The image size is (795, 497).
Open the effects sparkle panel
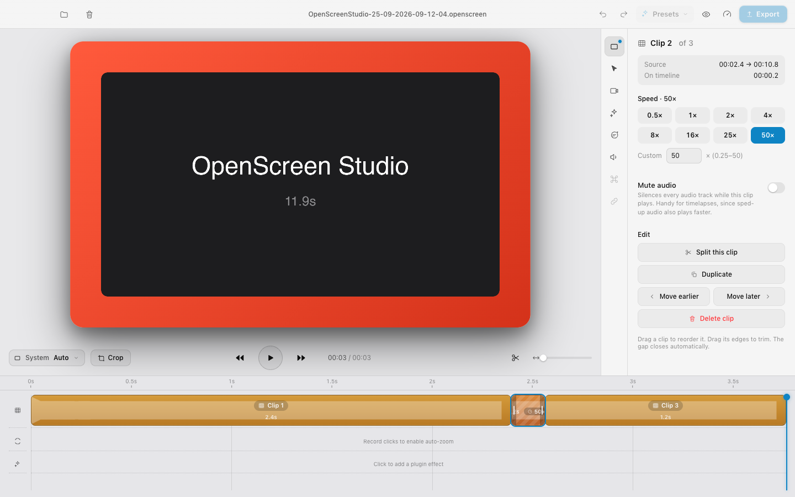tap(614, 113)
